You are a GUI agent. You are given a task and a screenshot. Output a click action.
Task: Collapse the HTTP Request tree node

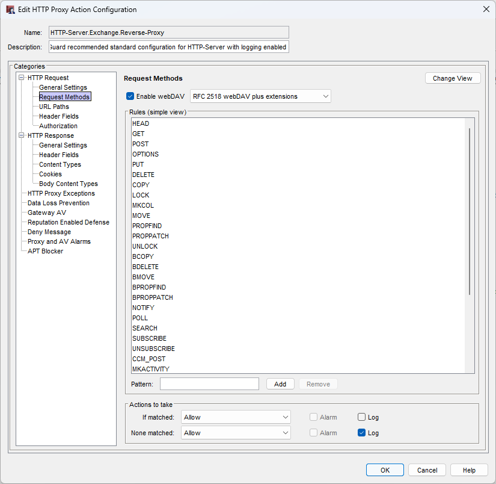[22, 78]
